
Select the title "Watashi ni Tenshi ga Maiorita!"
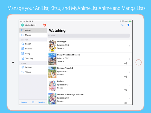[x=70, y=94]
